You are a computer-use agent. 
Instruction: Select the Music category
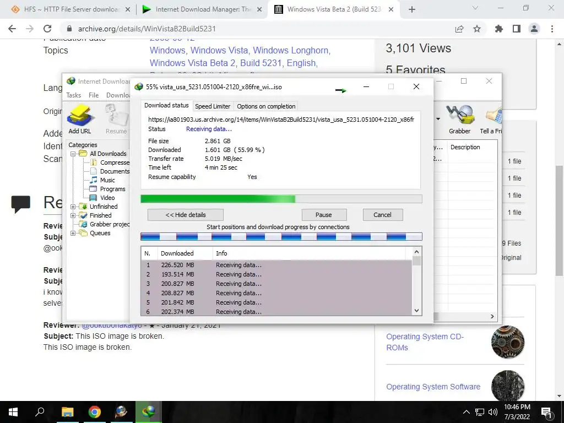click(107, 180)
